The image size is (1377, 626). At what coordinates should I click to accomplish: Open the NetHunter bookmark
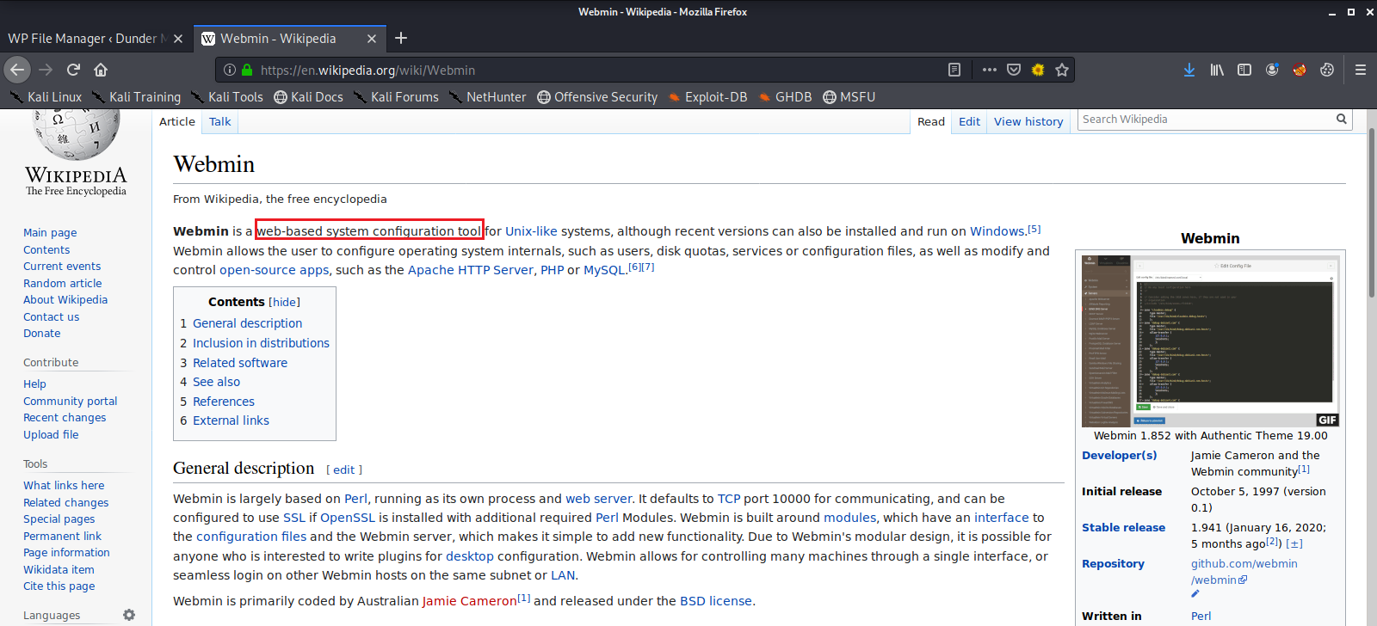click(487, 97)
